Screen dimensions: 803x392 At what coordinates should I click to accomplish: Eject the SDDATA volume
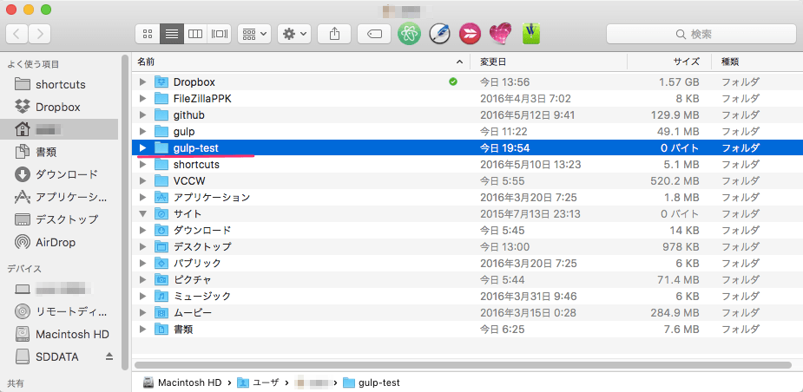pyautogui.click(x=109, y=356)
